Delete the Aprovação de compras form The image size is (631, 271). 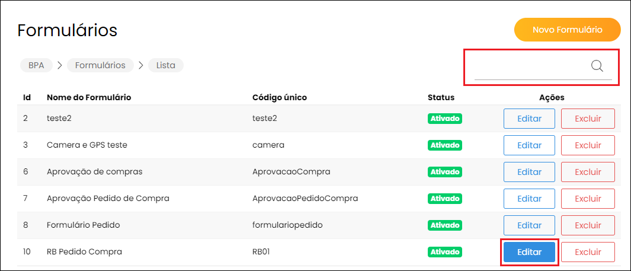pos(588,172)
